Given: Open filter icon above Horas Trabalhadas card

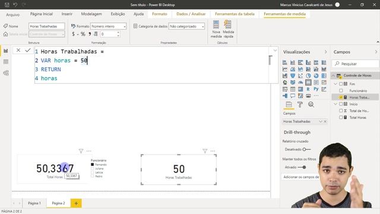Looking at the screenshot, I should coord(205,151).
